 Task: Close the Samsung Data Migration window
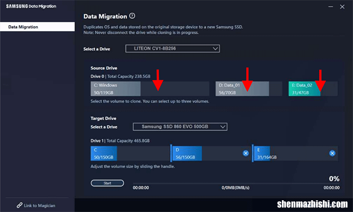click(342, 7)
